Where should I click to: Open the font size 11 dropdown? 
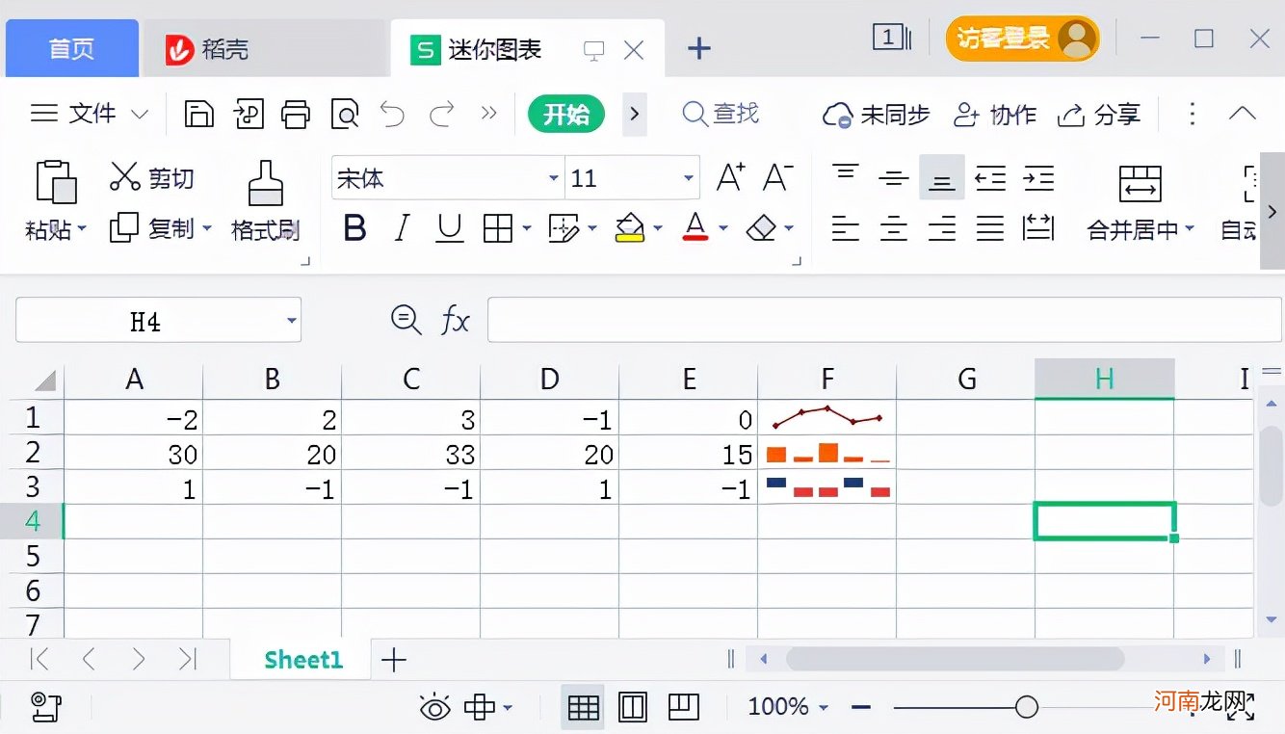[689, 178]
